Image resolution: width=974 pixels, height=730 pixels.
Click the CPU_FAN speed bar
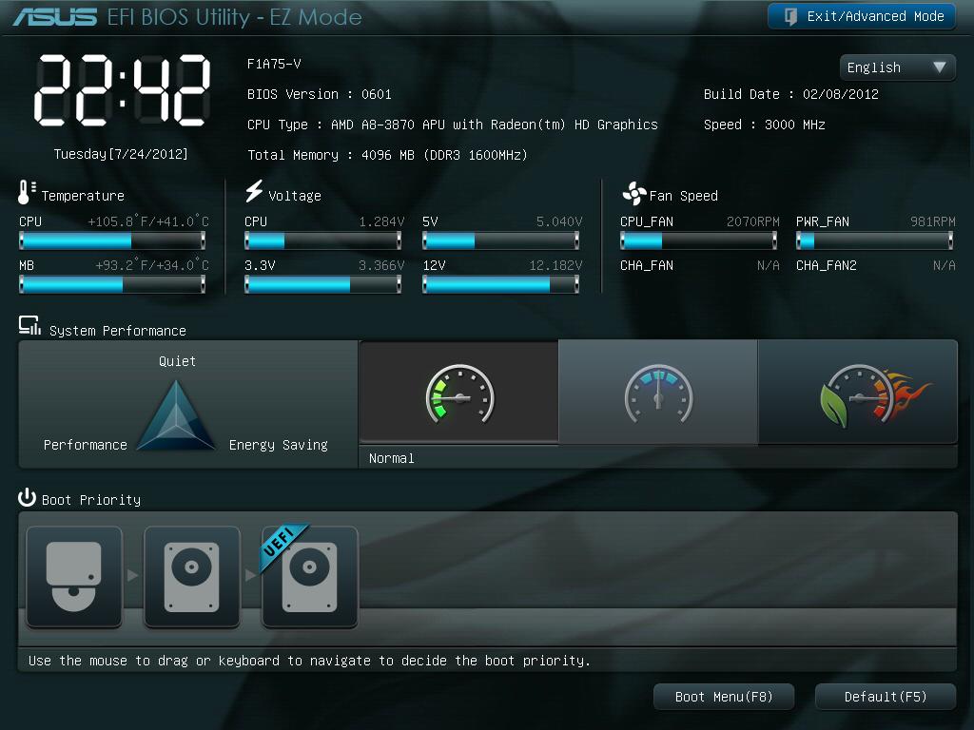pos(699,240)
